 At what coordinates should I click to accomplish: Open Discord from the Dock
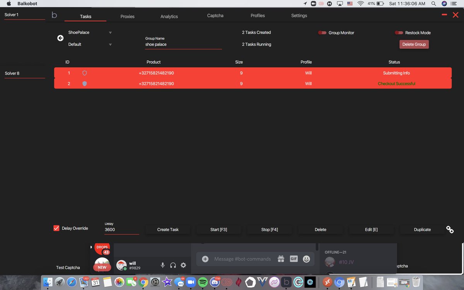coord(214,282)
